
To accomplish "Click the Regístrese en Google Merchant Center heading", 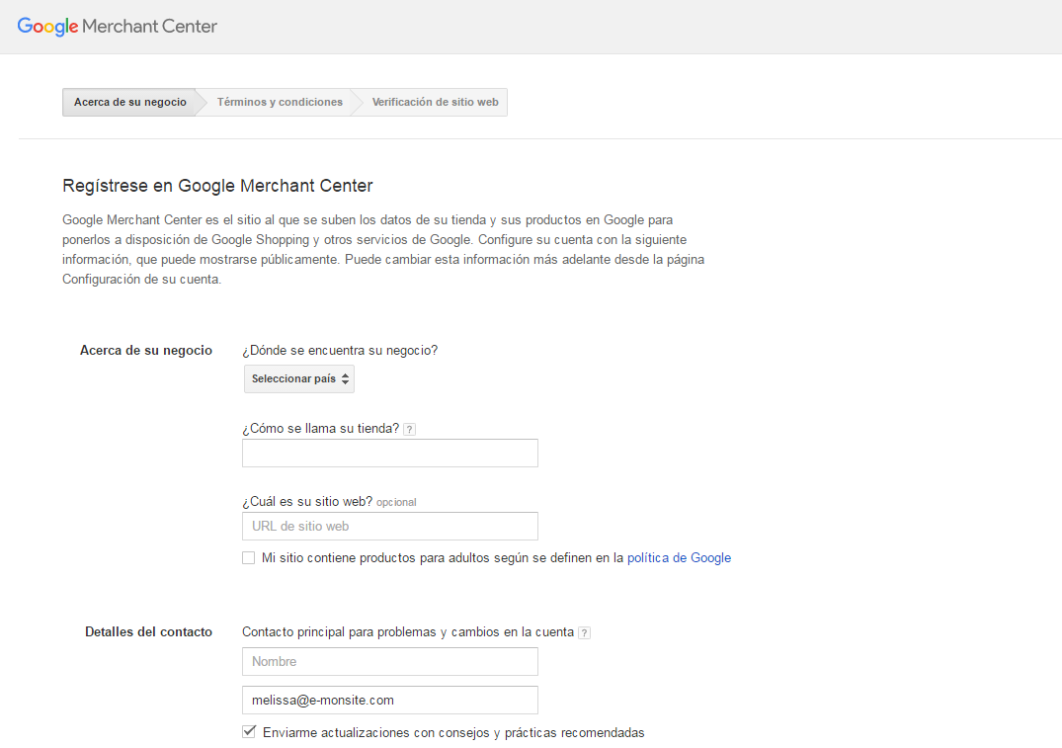I will pos(217,186).
